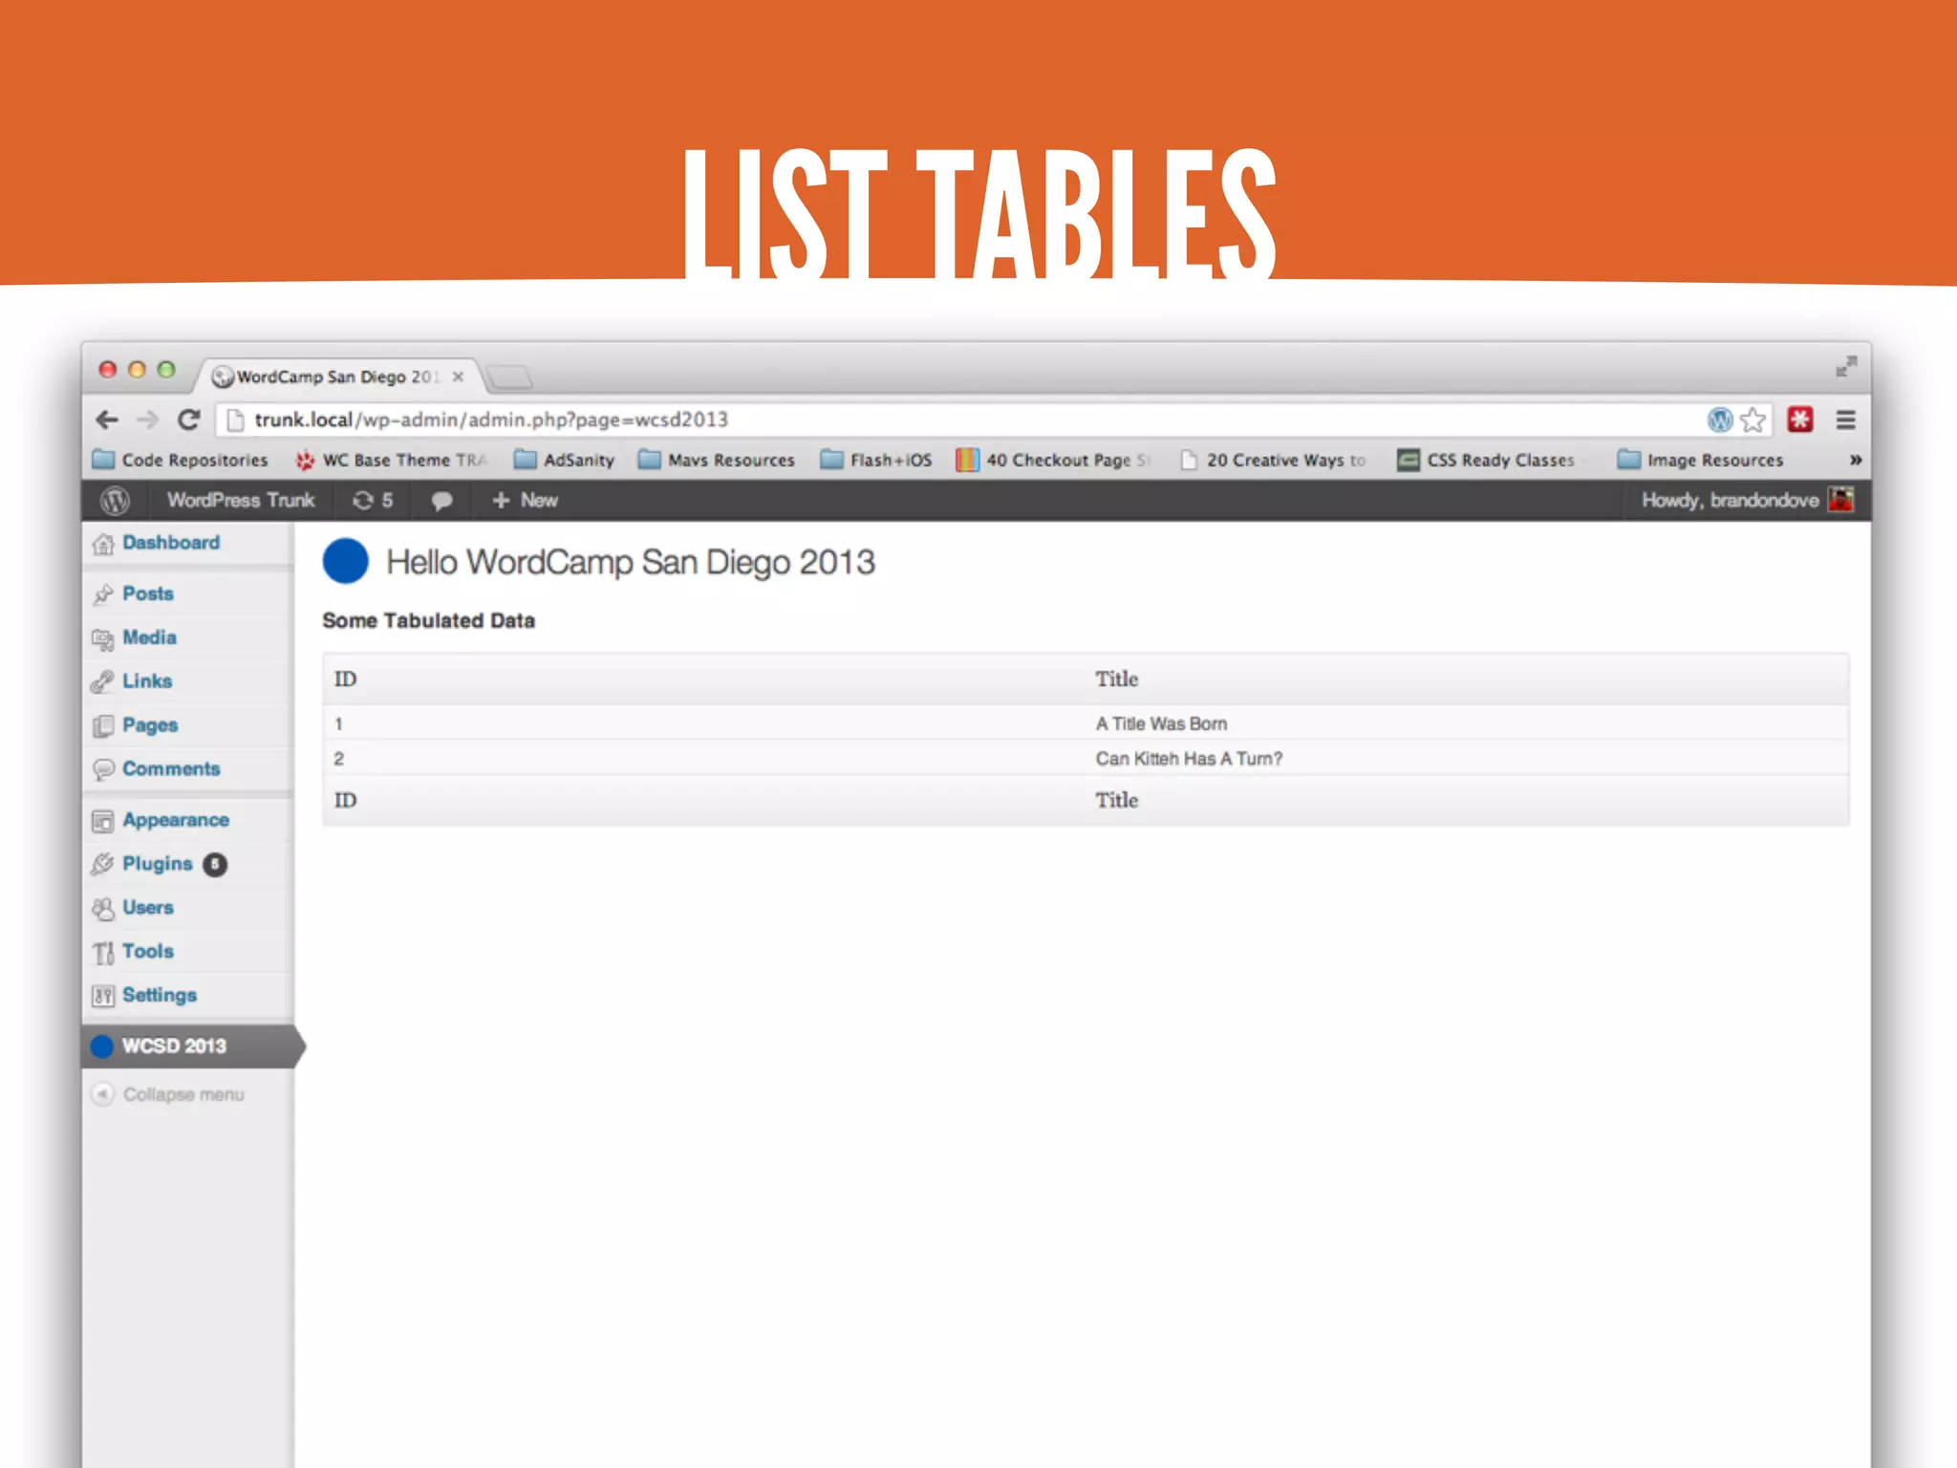Image resolution: width=1957 pixels, height=1468 pixels.
Task: Click the Dashboard house icon
Action: click(x=103, y=544)
